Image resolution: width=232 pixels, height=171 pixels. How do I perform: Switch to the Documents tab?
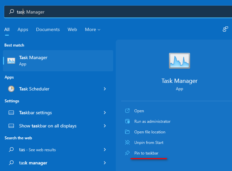click(48, 29)
